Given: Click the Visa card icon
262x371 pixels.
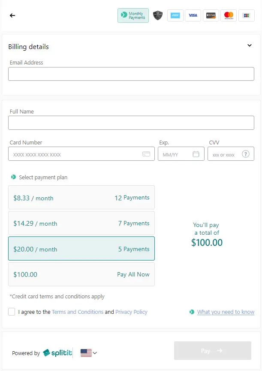Looking at the screenshot, I should [x=193, y=15].
